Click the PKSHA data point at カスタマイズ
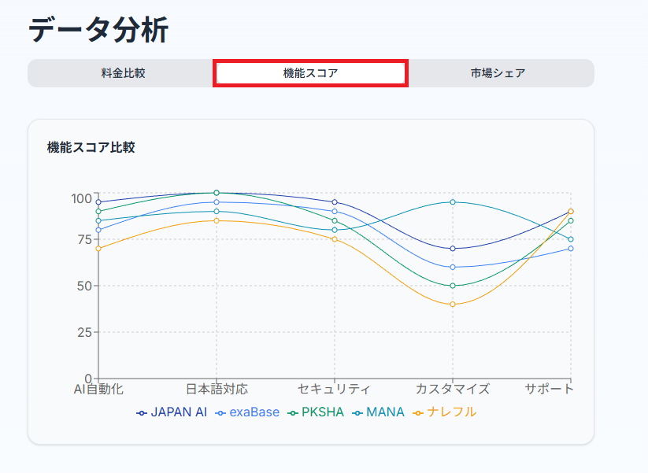648x473 pixels. (x=453, y=286)
